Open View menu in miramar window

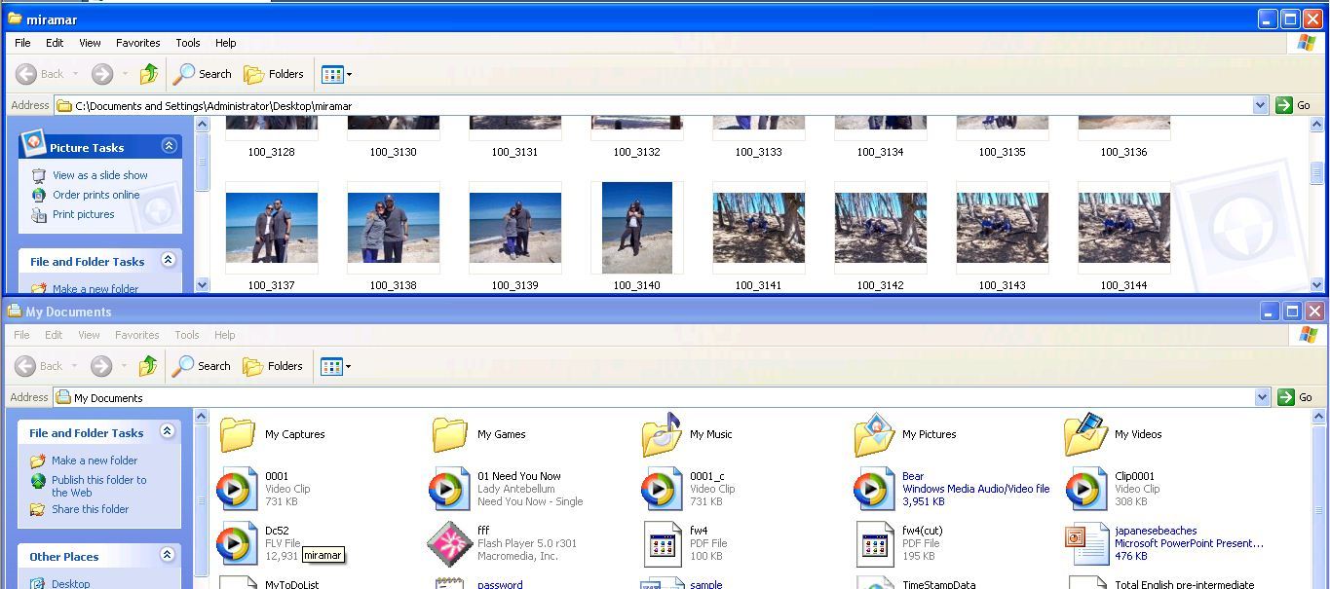pos(90,43)
